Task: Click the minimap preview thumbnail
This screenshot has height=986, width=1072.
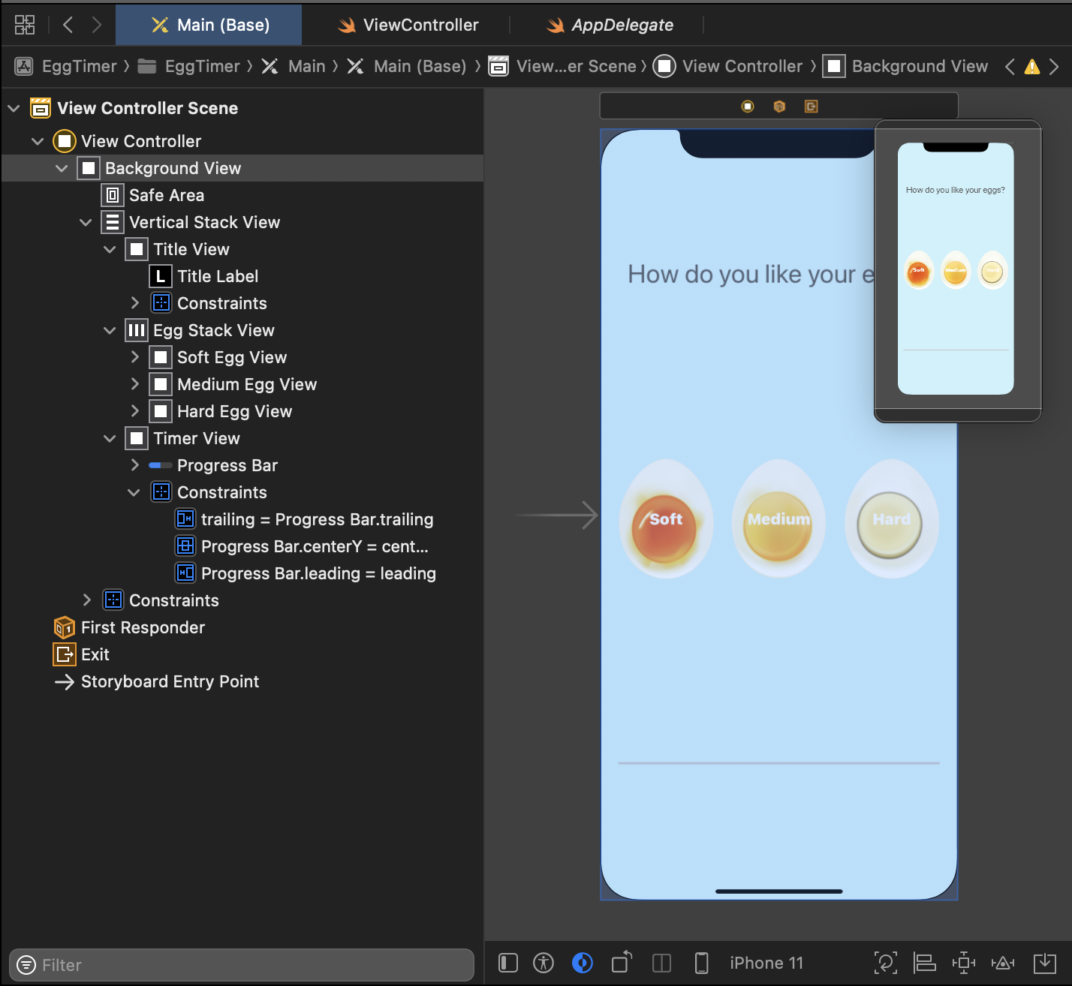Action: click(956, 269)
